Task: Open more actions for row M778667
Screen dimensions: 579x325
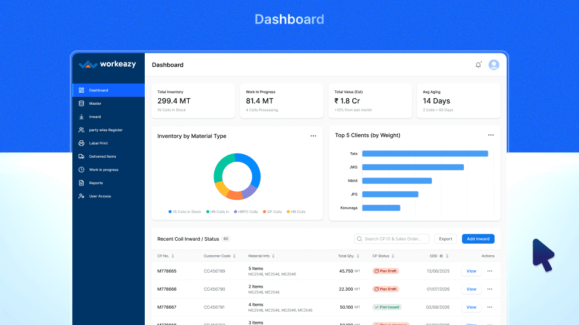Action: click(490, 308)
